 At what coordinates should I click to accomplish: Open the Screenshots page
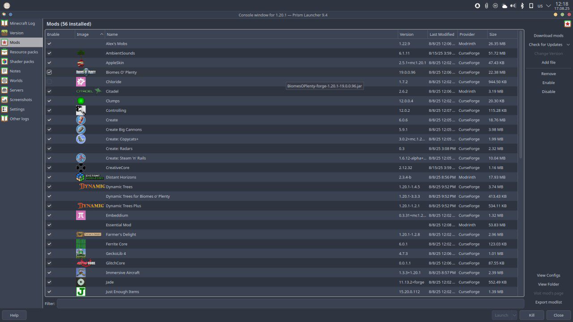coord(21,100)
